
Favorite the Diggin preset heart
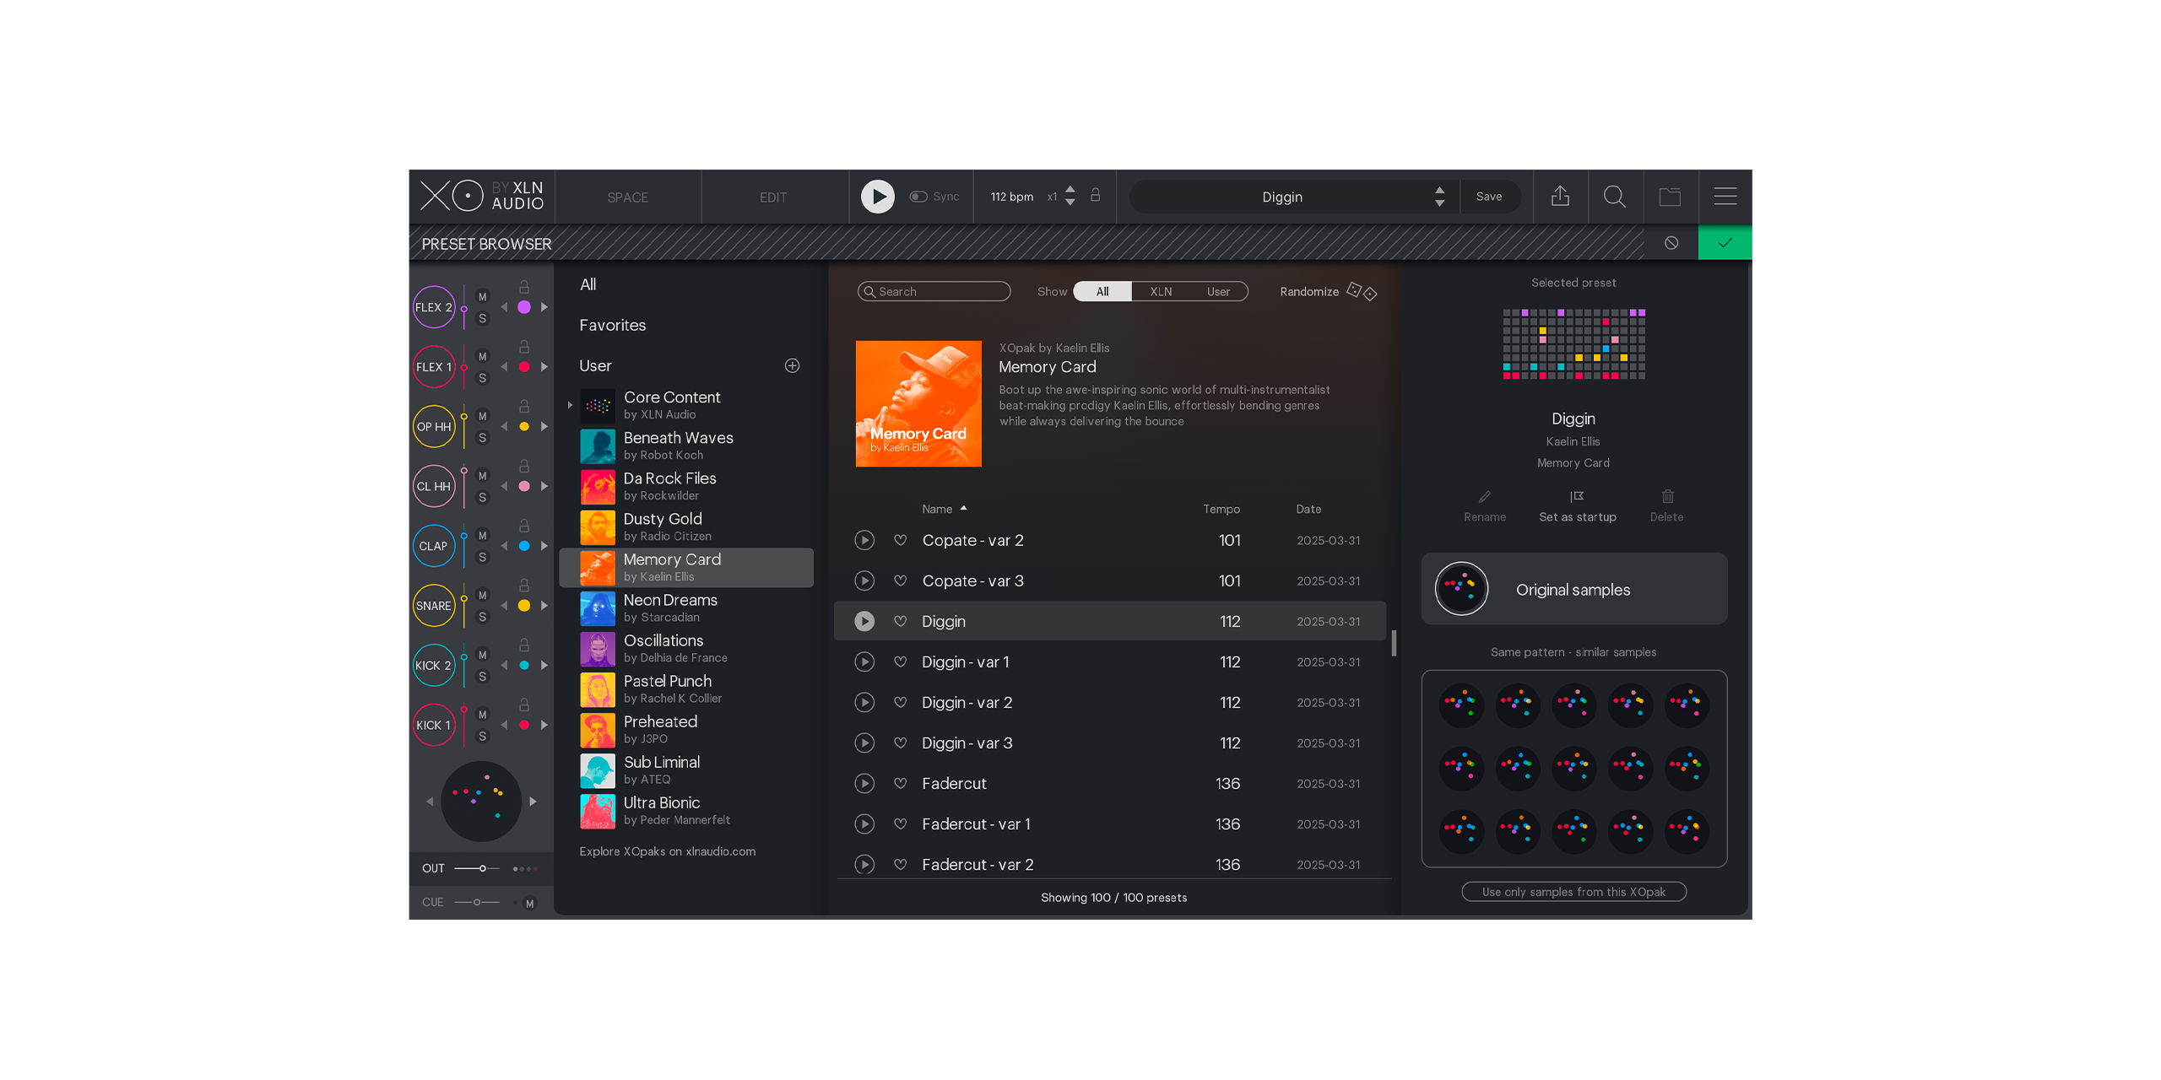900,621
